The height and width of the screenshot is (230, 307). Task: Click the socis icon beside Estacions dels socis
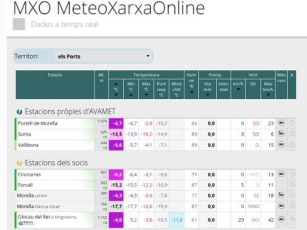coord(19,163)
